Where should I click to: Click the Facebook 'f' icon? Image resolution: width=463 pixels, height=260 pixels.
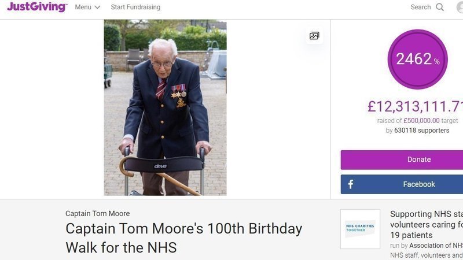pyautogui.click(x=351, y=184)
